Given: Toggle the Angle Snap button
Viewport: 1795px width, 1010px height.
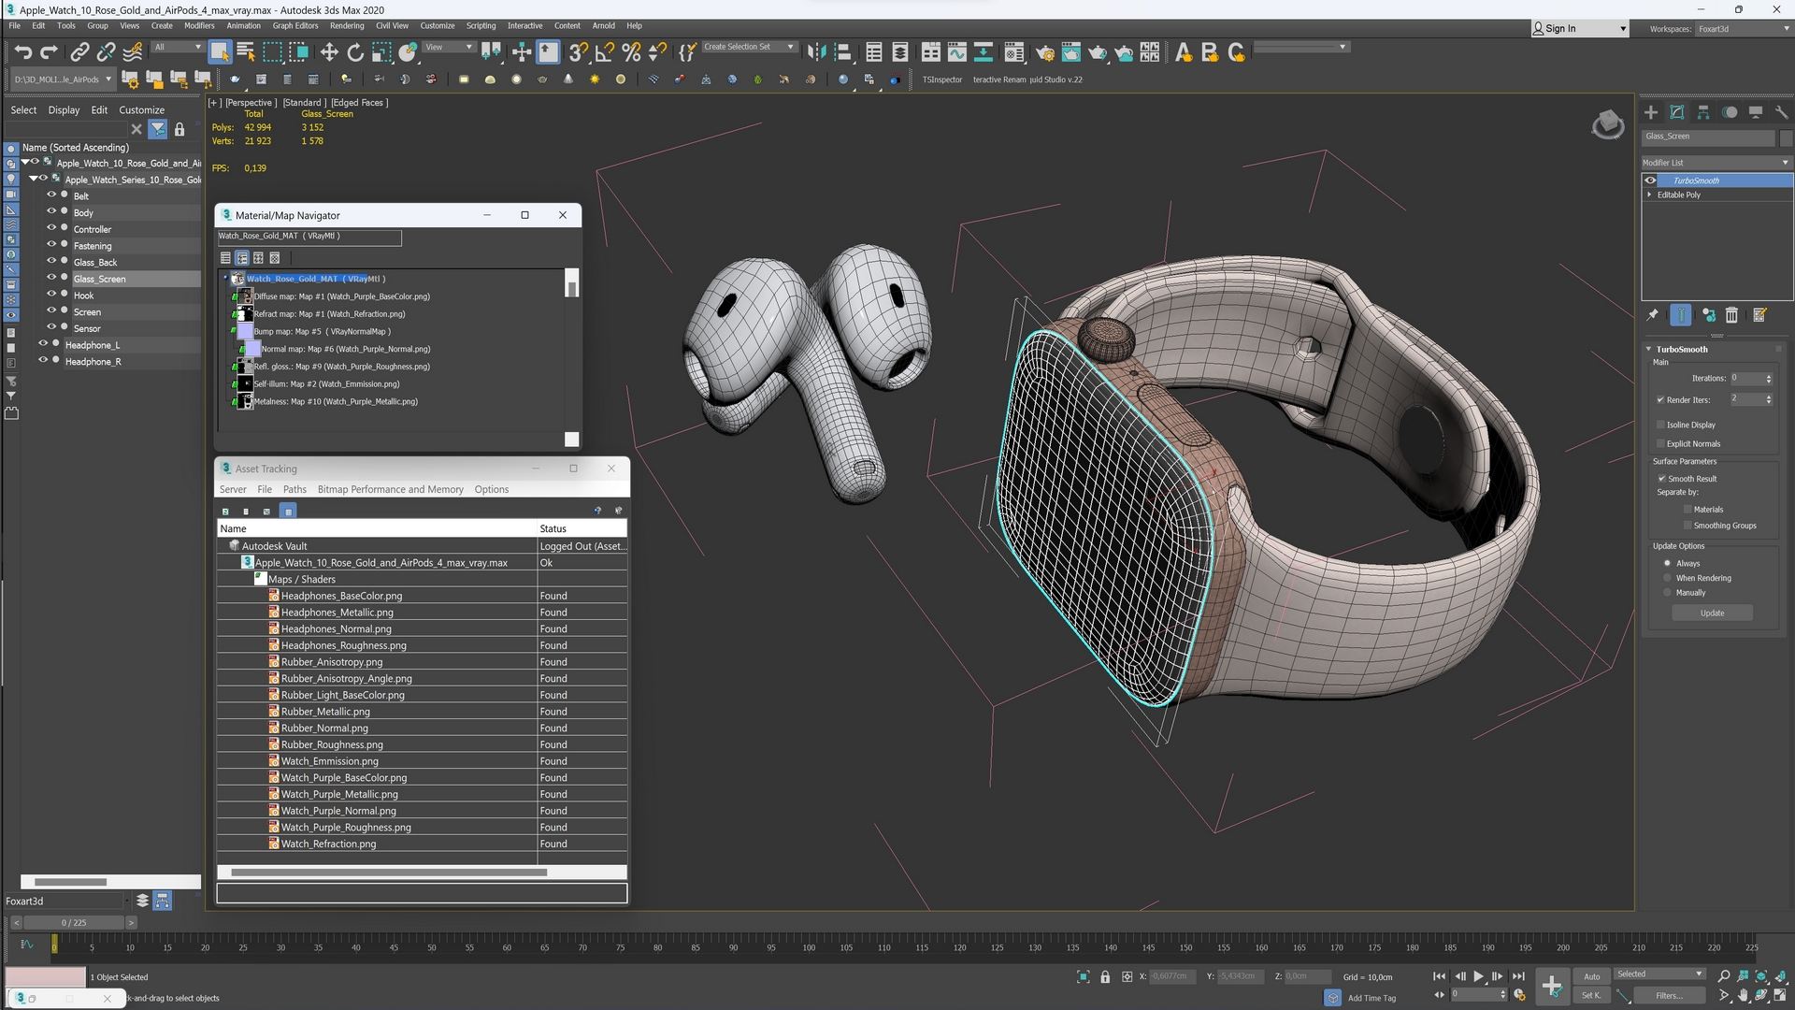Looking at the screenshot, I should 605,52.
